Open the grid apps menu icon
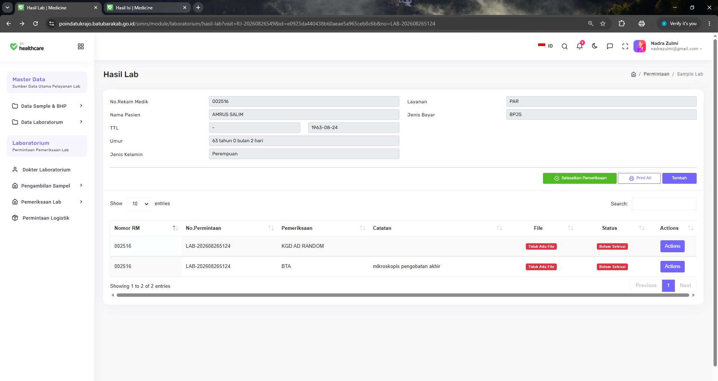This screenshot has width=718, height=381. (81, 46)
